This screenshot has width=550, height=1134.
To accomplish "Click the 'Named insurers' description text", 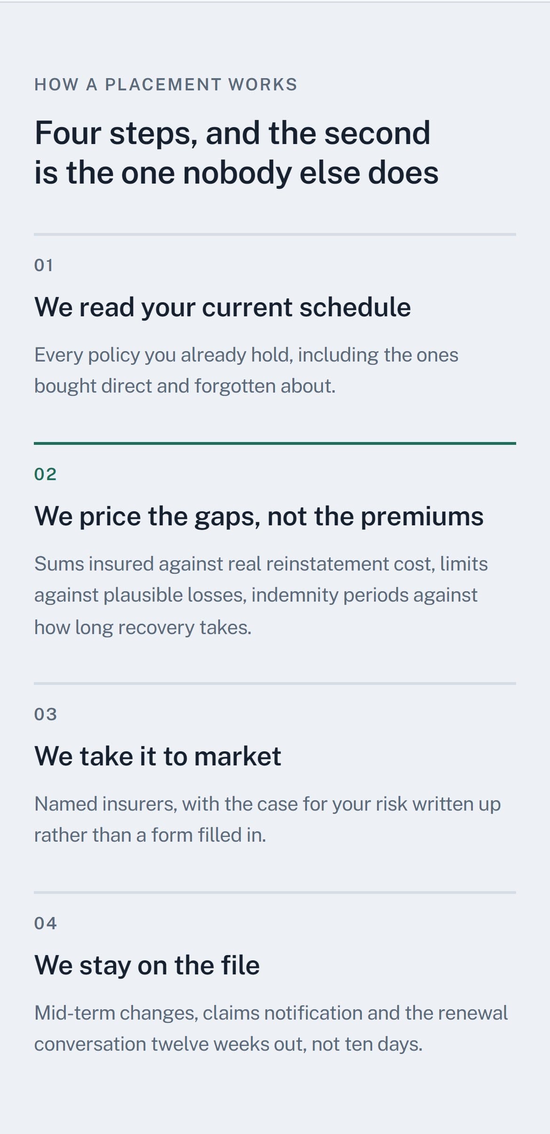I will (x=267, y=820).
